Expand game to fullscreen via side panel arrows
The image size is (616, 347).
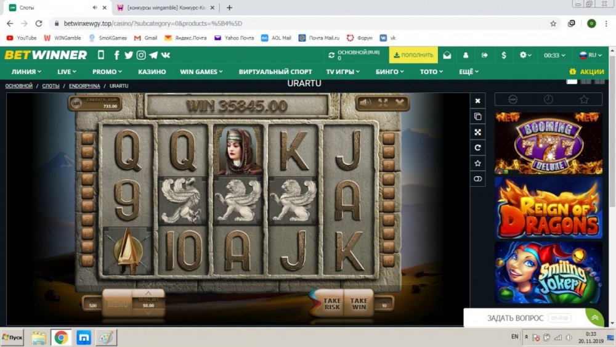pos(478,132)
